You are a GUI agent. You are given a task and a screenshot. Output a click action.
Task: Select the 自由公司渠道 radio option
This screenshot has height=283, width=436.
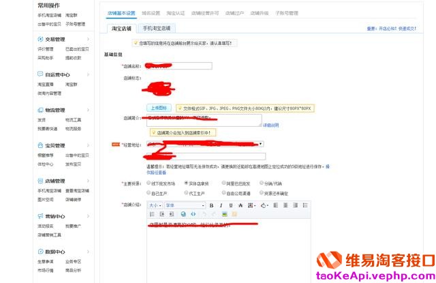pyautogui.click(x=223, y=192)
